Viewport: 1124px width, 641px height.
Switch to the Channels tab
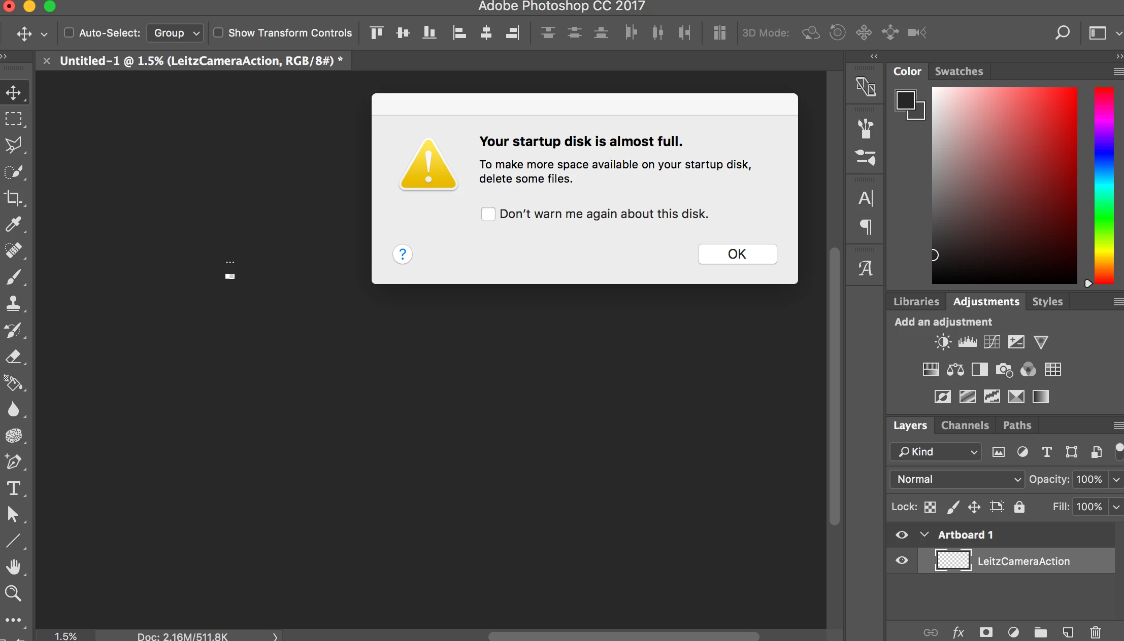965,425
